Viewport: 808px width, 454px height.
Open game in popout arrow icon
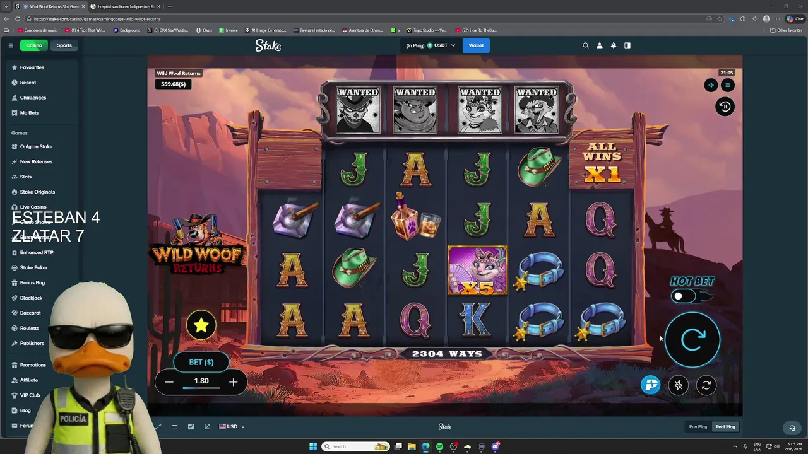click(x=207, y=427)
